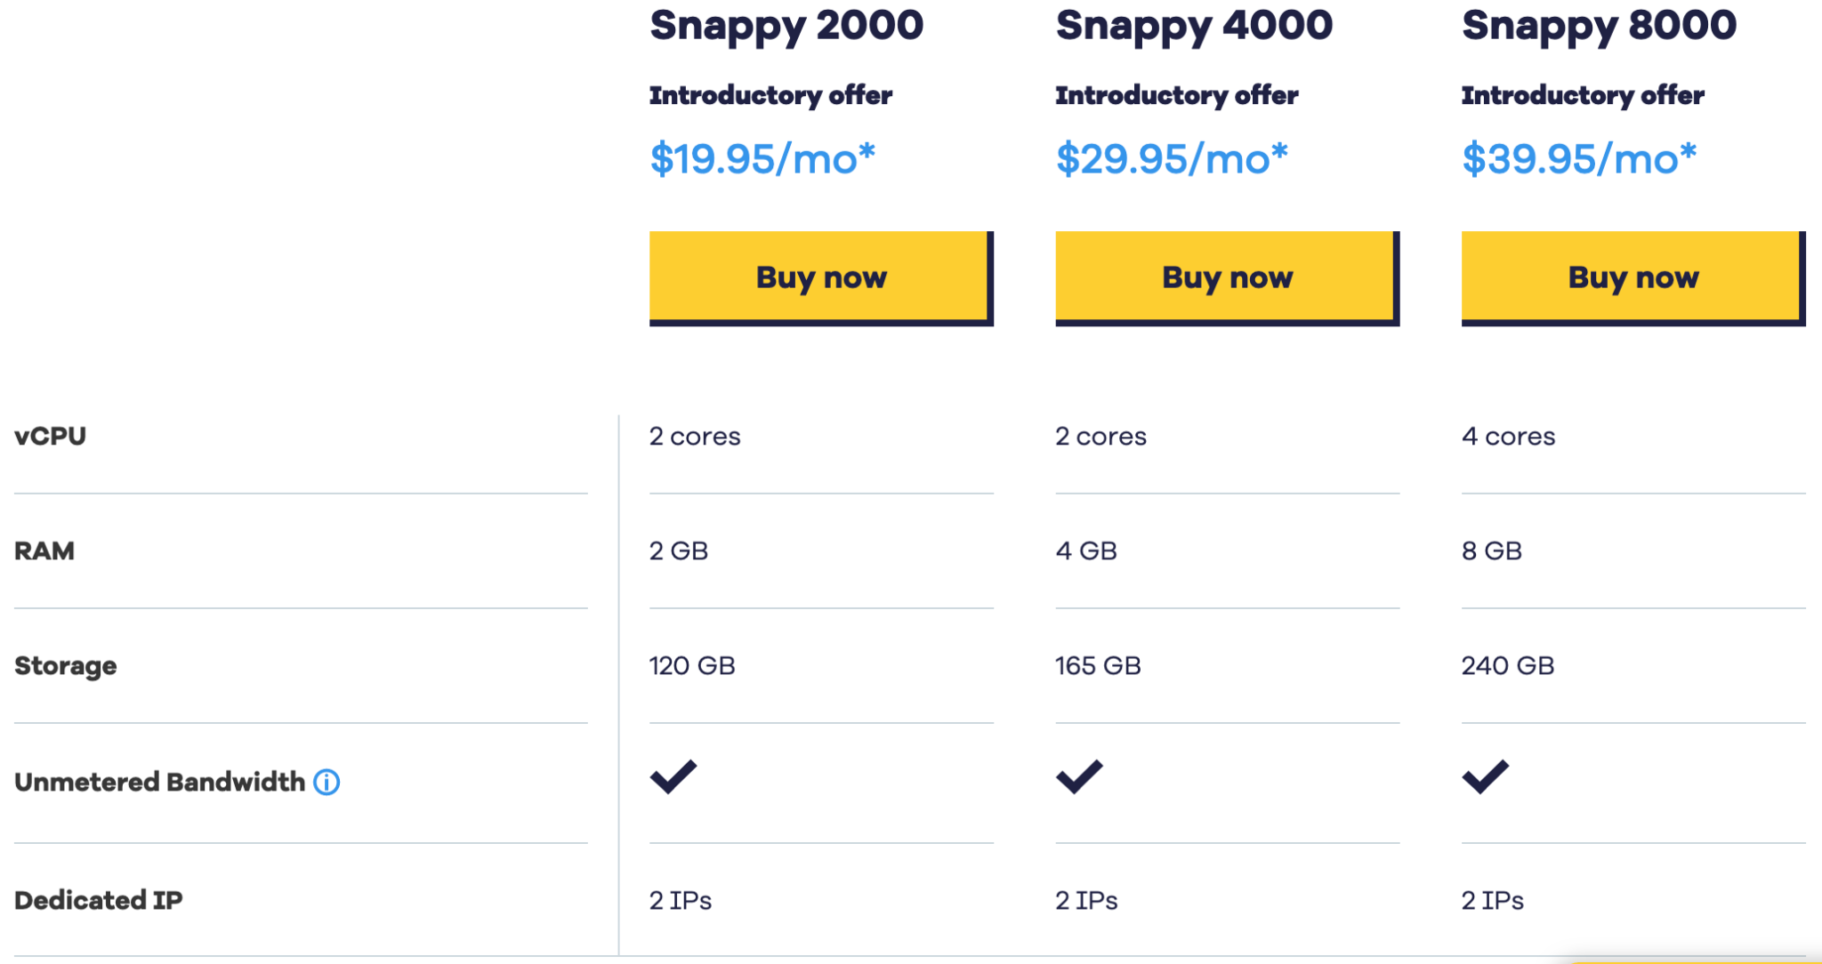The width and height of the screenshot is (1822, 964).
Task: Click the $29.95/mo price
Action: point(1171,159)
